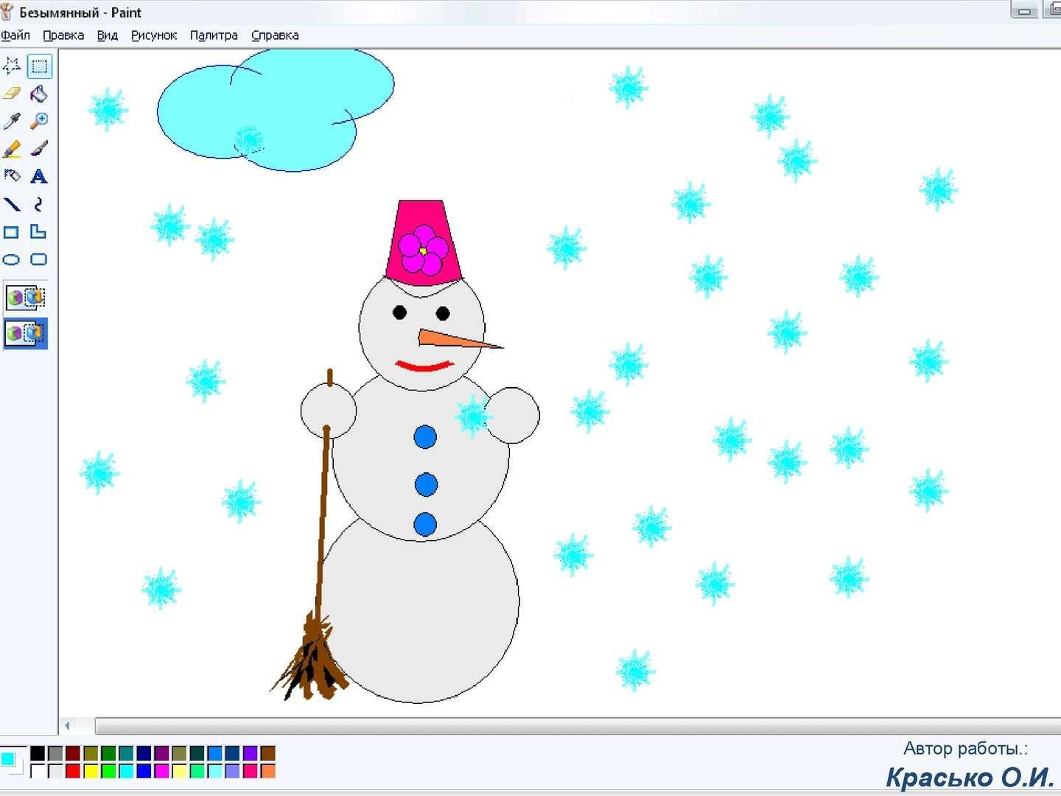Image resolution: width=1061 pixels, height=796 pixels.
Task: Toggle the rectangular Select tool
Action: pyautogui.click(x=39, y=66)
